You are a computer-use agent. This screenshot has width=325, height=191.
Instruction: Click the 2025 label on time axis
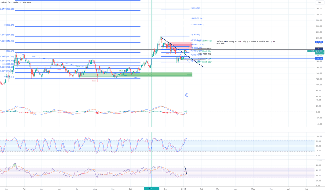pyautogui.click(x=184, y=189)
